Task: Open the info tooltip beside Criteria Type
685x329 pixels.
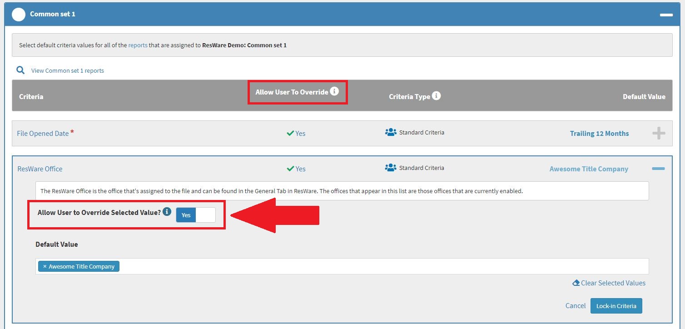Action: click(x=436, y=95)
